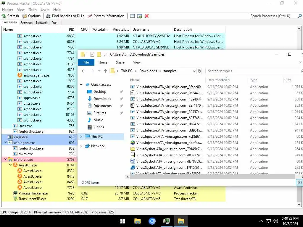Viewport: 303px width, 227px height.
Task: Open the Tools menu
Action: point(33,10)
